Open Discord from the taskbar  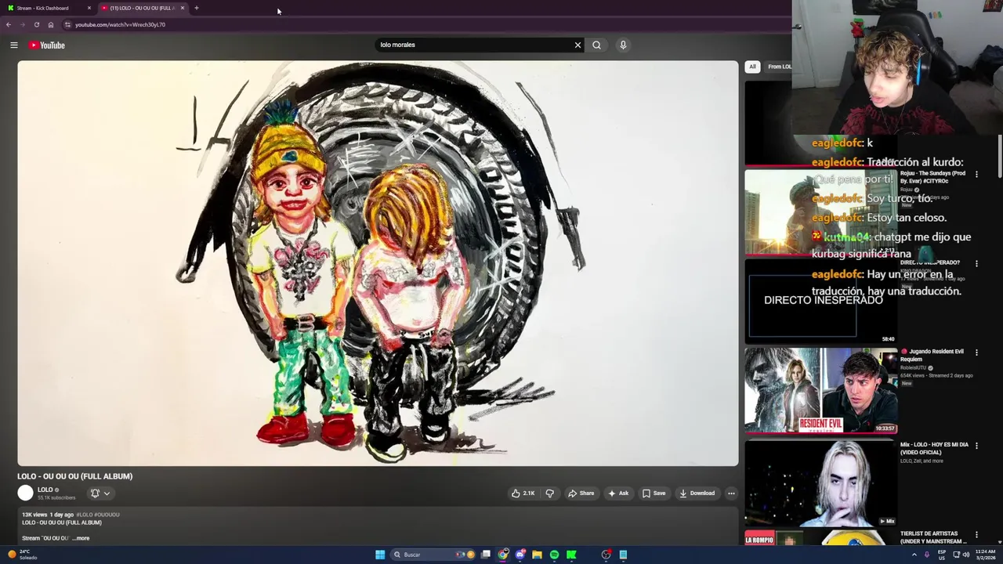coord(520,555)
